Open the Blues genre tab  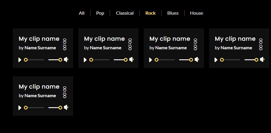pos(173,13)
